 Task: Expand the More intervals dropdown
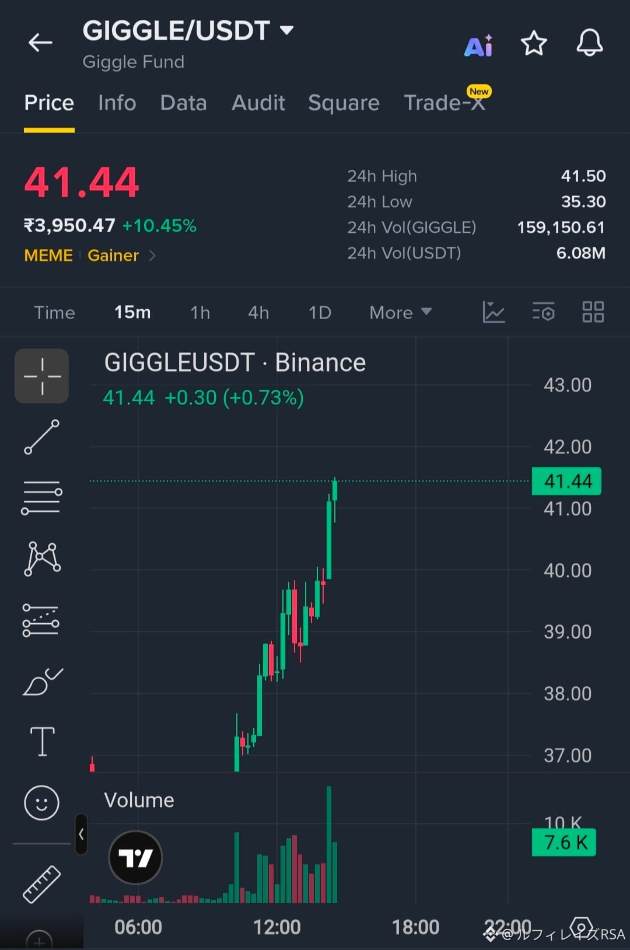(400, 313)
